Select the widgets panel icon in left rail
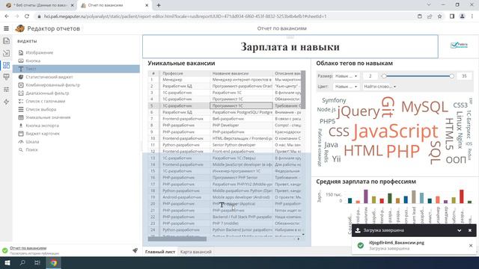Viewport: 479px width, 269px height. (x=6, y=65)
